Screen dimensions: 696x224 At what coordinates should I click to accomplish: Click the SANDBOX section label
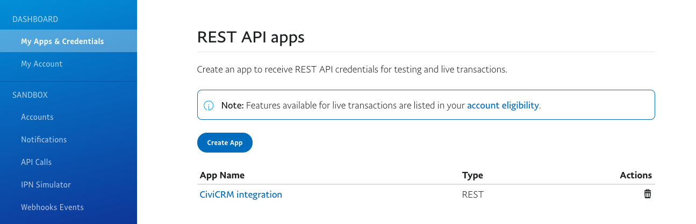point(30,95)
